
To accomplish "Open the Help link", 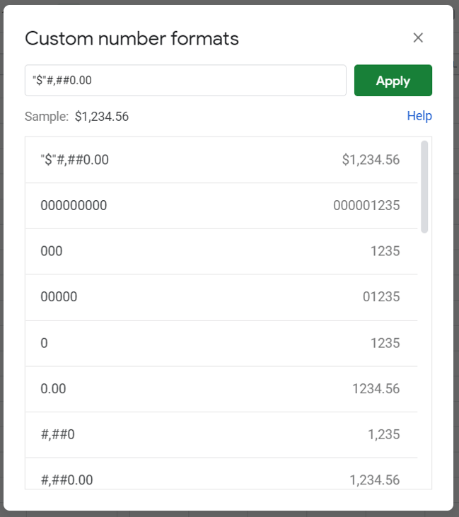I will pyautogui.click(x=419, y=116).
